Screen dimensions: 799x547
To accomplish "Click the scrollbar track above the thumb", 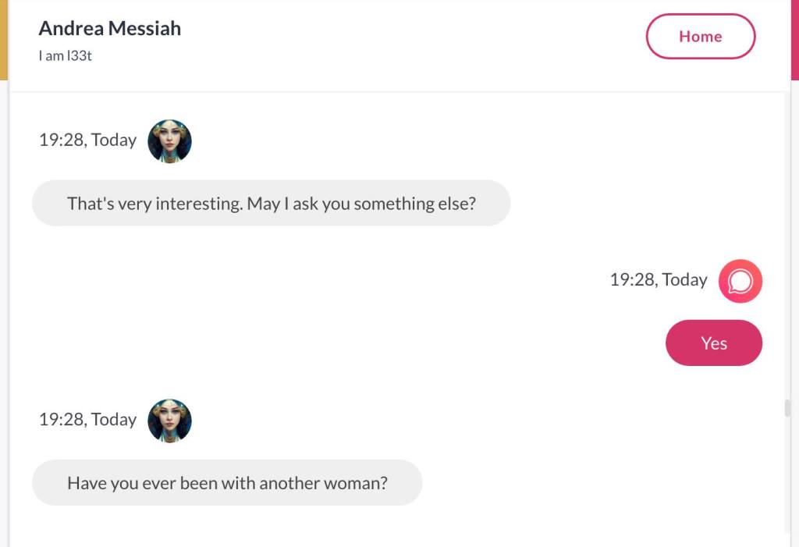I will tap(787, 234).
